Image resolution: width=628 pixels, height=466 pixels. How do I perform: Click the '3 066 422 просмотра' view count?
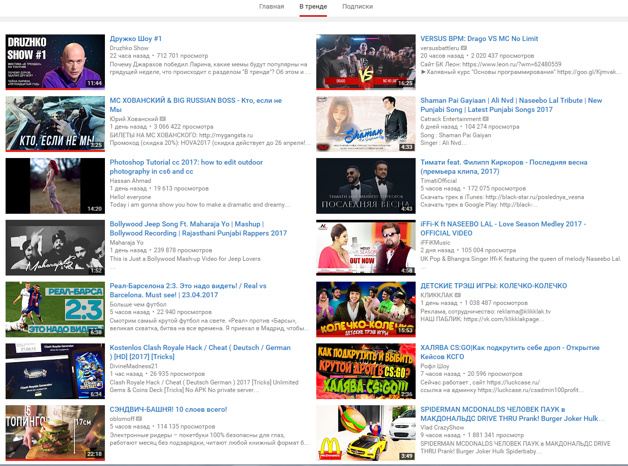click(184, 127)
